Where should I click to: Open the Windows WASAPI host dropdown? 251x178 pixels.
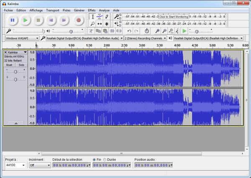click(x=22, y=38)
